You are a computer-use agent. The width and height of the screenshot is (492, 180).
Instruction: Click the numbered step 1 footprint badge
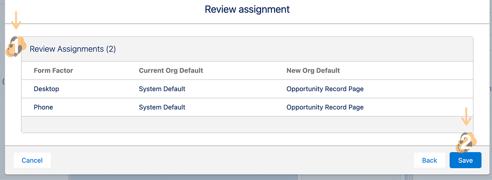pos(16,47)
